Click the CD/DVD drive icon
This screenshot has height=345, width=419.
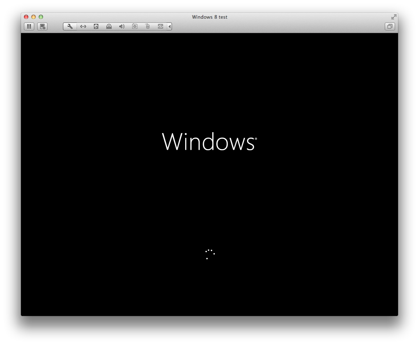(109, 27)
